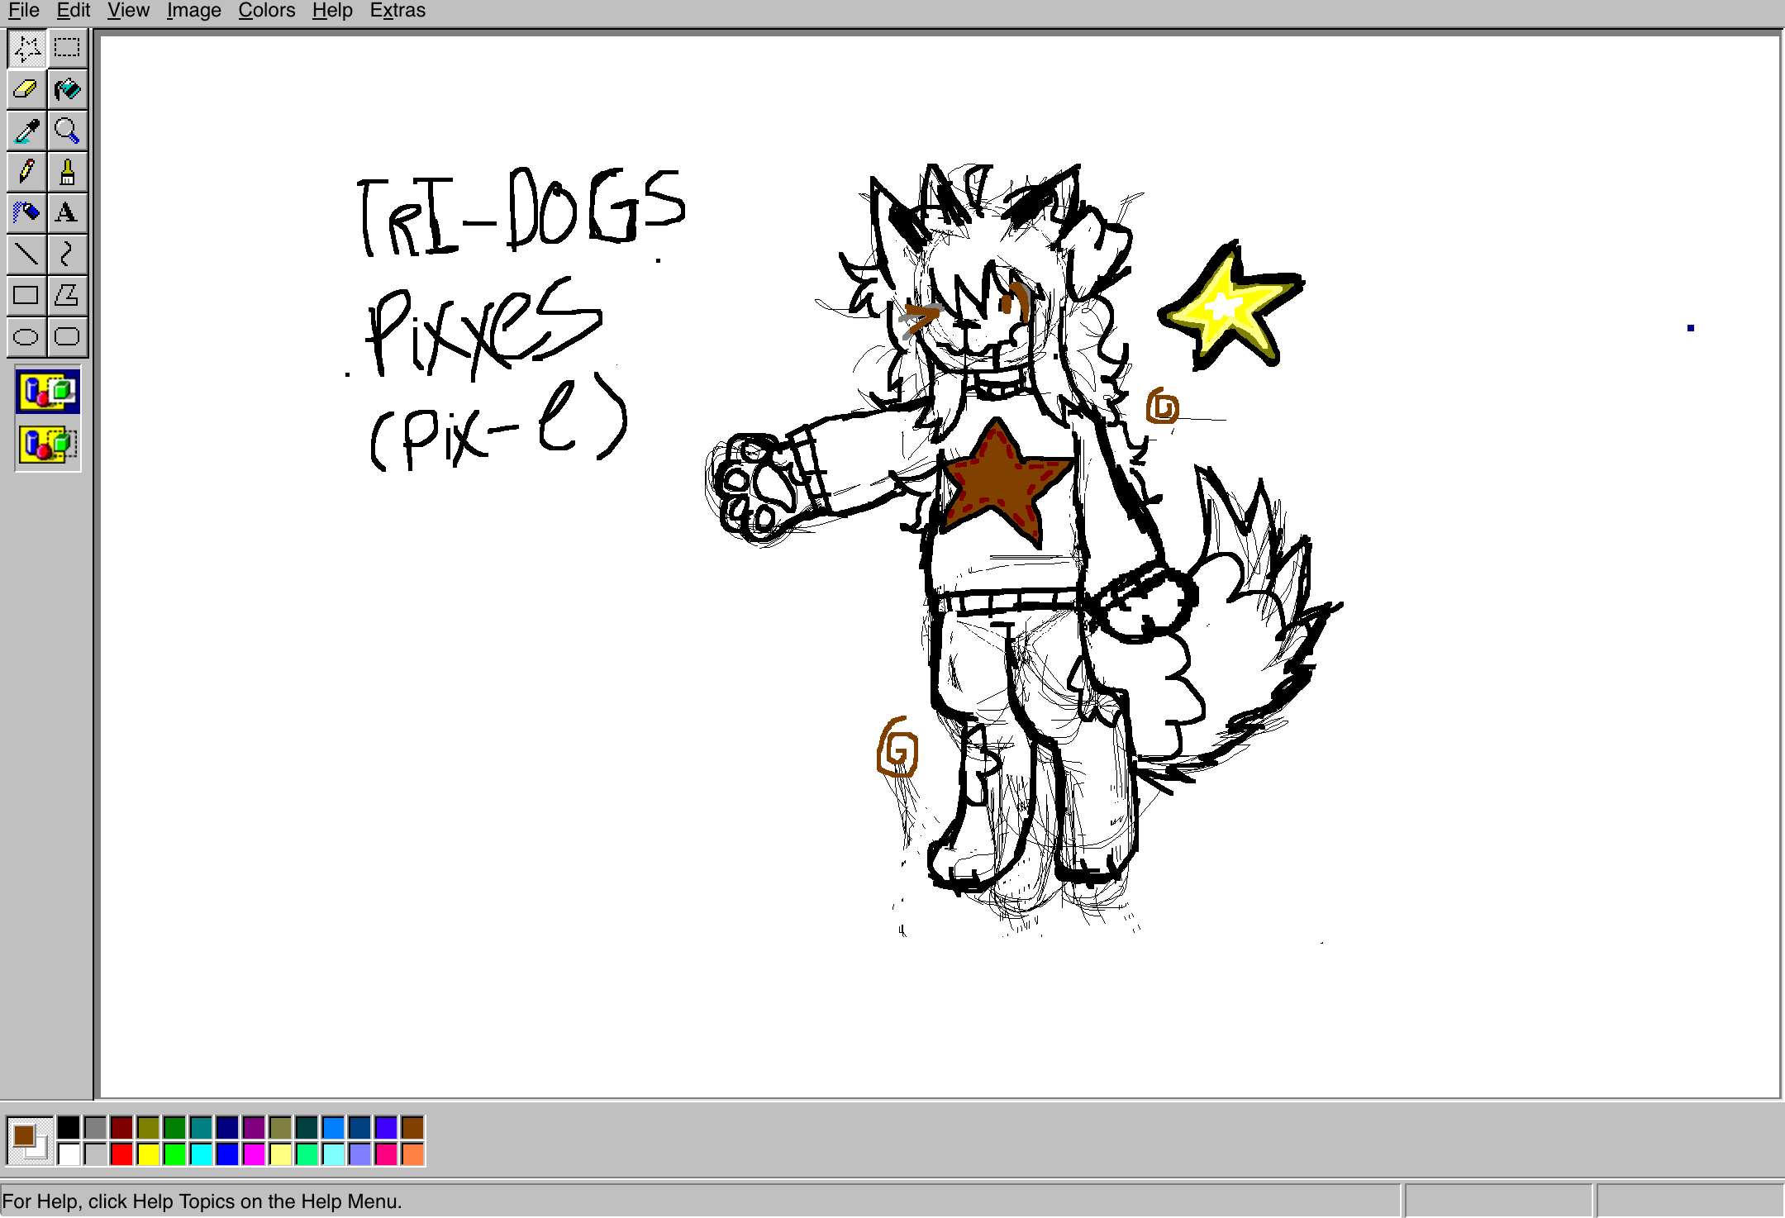1785x1218 pixels.
Task: Open the Extras menu
Action: click(397, 11)
